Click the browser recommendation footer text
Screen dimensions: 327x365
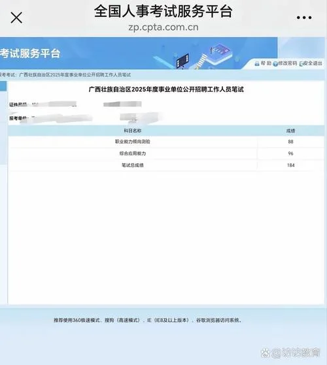(148, 321)
